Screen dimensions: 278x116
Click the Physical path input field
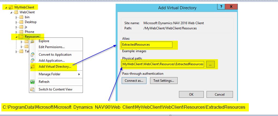(163, 64)
